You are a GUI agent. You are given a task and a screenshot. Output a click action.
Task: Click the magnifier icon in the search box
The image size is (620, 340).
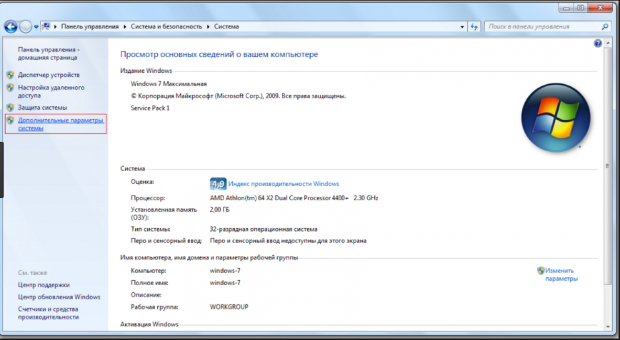pyautogui.click(x=605, y=26)
